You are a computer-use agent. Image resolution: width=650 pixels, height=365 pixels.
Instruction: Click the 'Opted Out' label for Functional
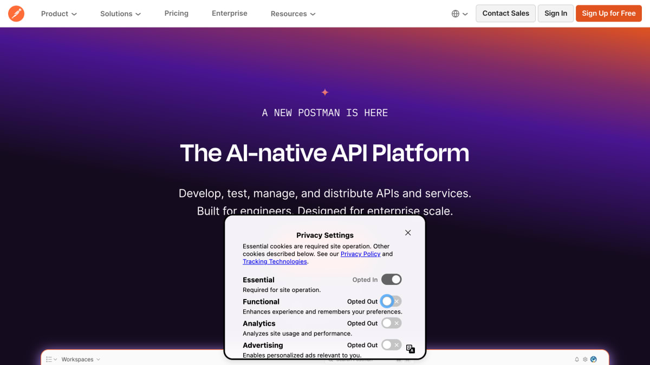[362, 302]
